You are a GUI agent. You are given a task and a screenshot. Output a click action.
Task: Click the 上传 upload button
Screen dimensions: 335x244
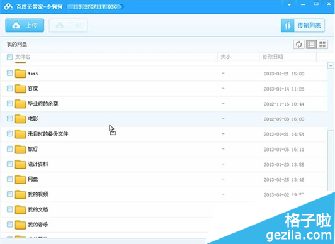pos(25,26)
